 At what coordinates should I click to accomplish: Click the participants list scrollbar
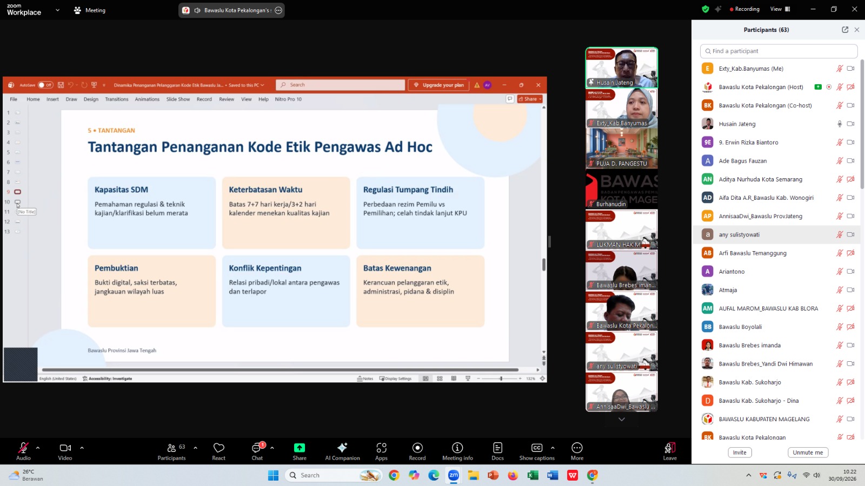[862, 124]
